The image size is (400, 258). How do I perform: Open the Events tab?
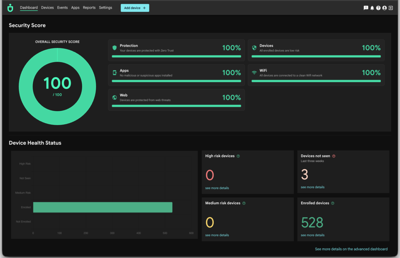click(62, 8)
